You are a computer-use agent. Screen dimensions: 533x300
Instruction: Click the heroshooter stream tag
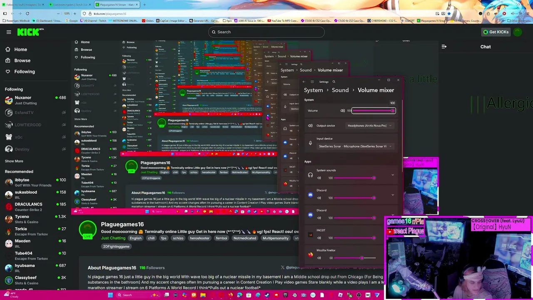tap(199, 238)
